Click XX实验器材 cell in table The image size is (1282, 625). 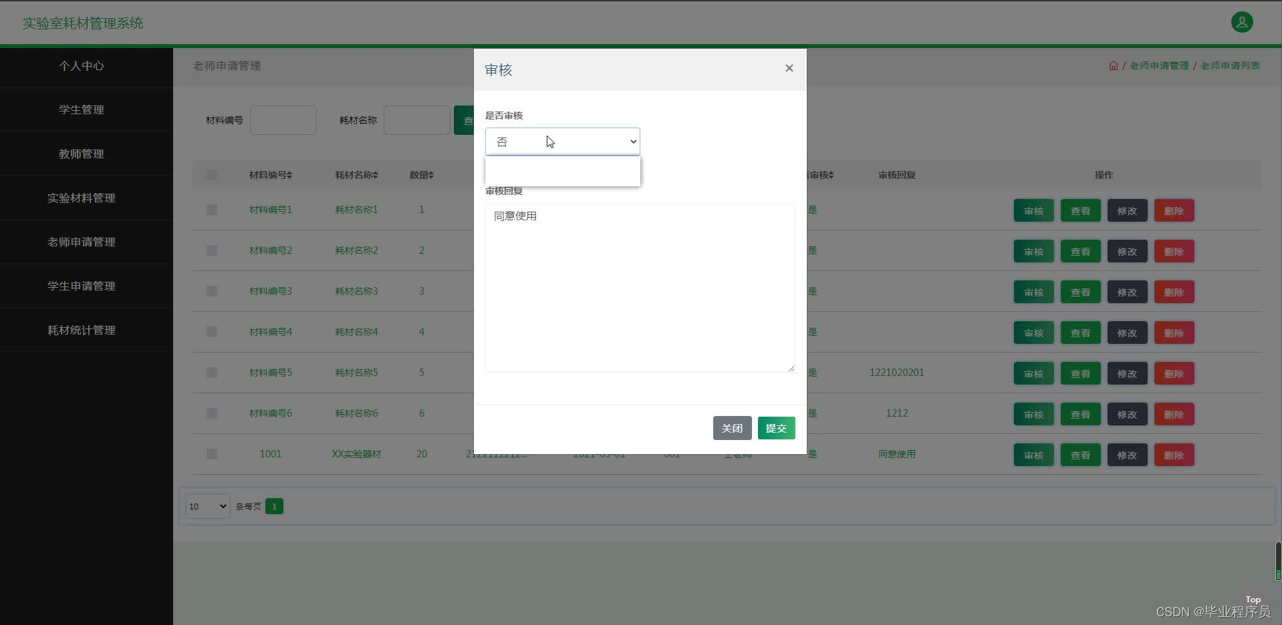point(356,454)
